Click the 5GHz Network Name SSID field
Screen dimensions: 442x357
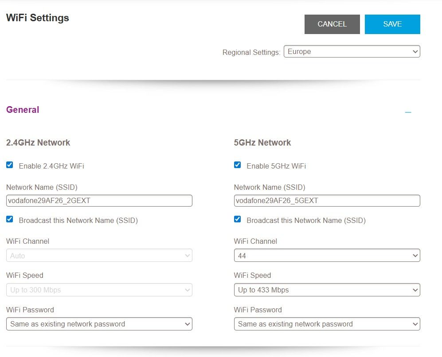[x=327, y=200]
